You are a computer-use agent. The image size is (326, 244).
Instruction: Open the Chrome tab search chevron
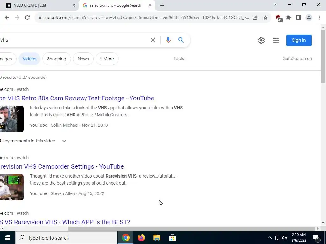coord(275,4)
